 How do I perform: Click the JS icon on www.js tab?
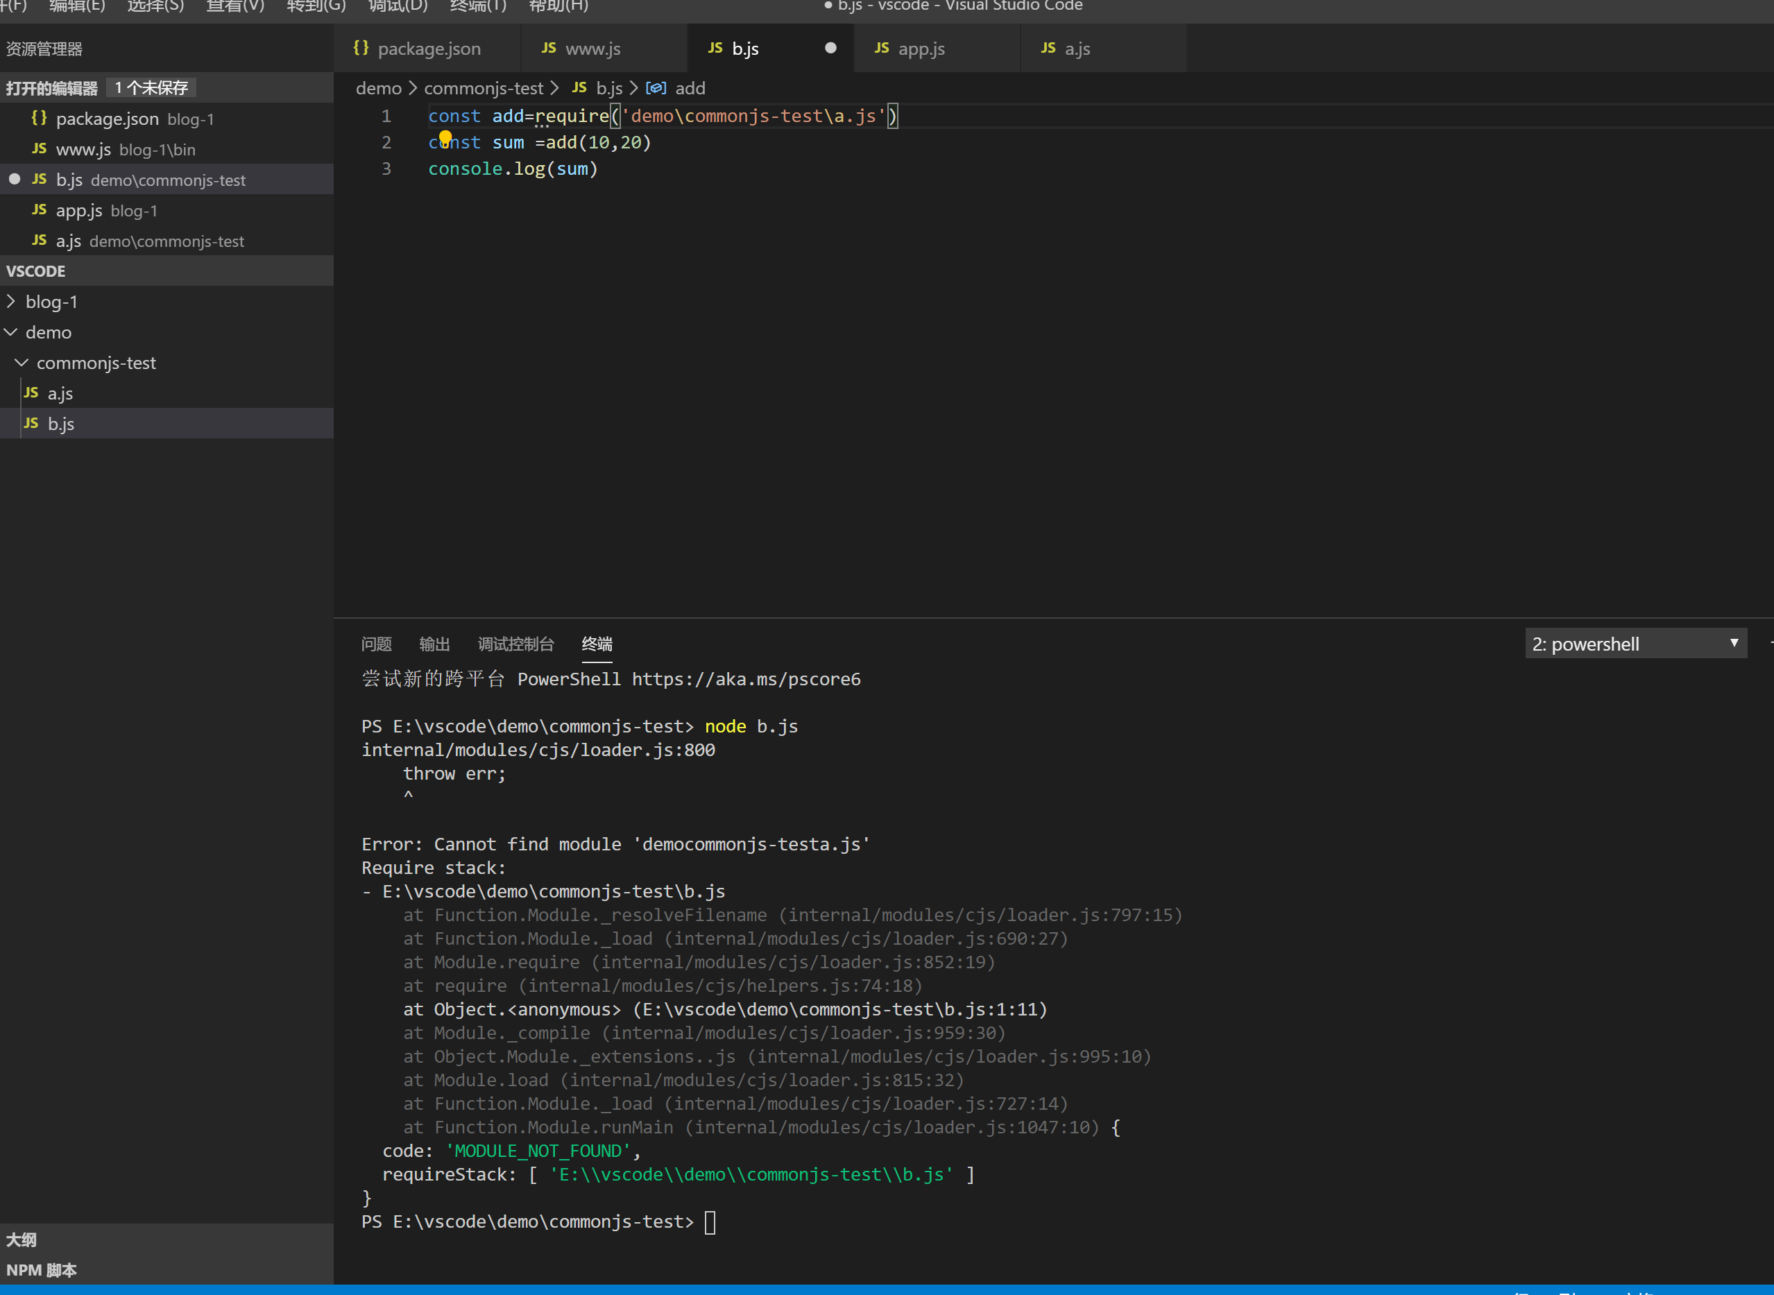pyautogui.click(x=549, y=48)
